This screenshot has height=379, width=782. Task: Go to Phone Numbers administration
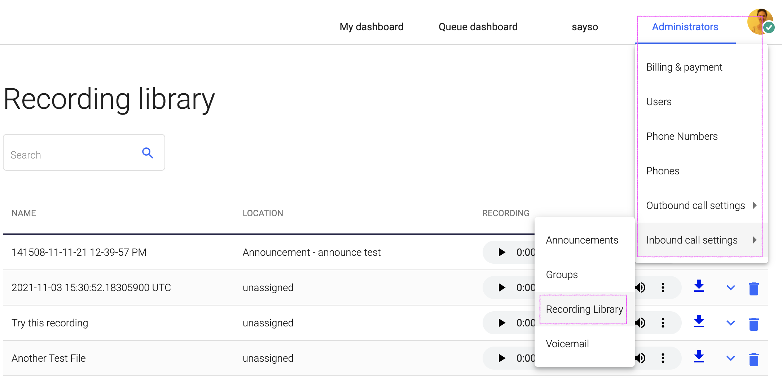pos(682,136)
